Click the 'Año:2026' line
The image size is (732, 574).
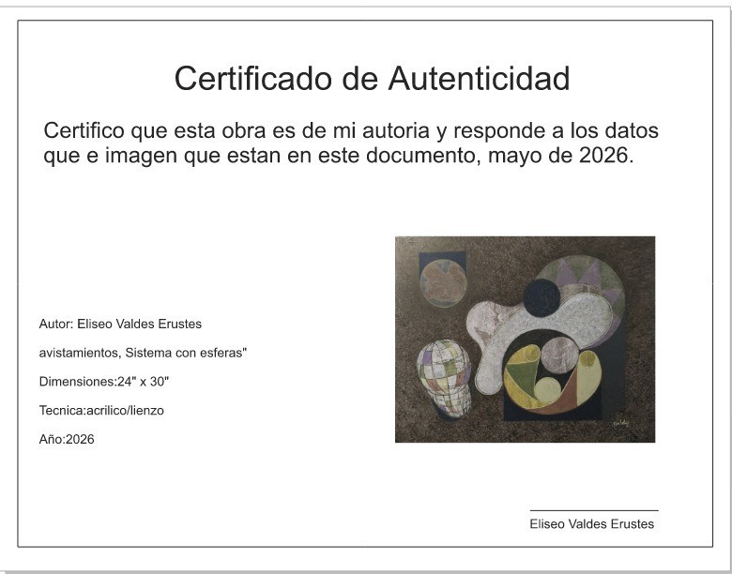[67, 439]
